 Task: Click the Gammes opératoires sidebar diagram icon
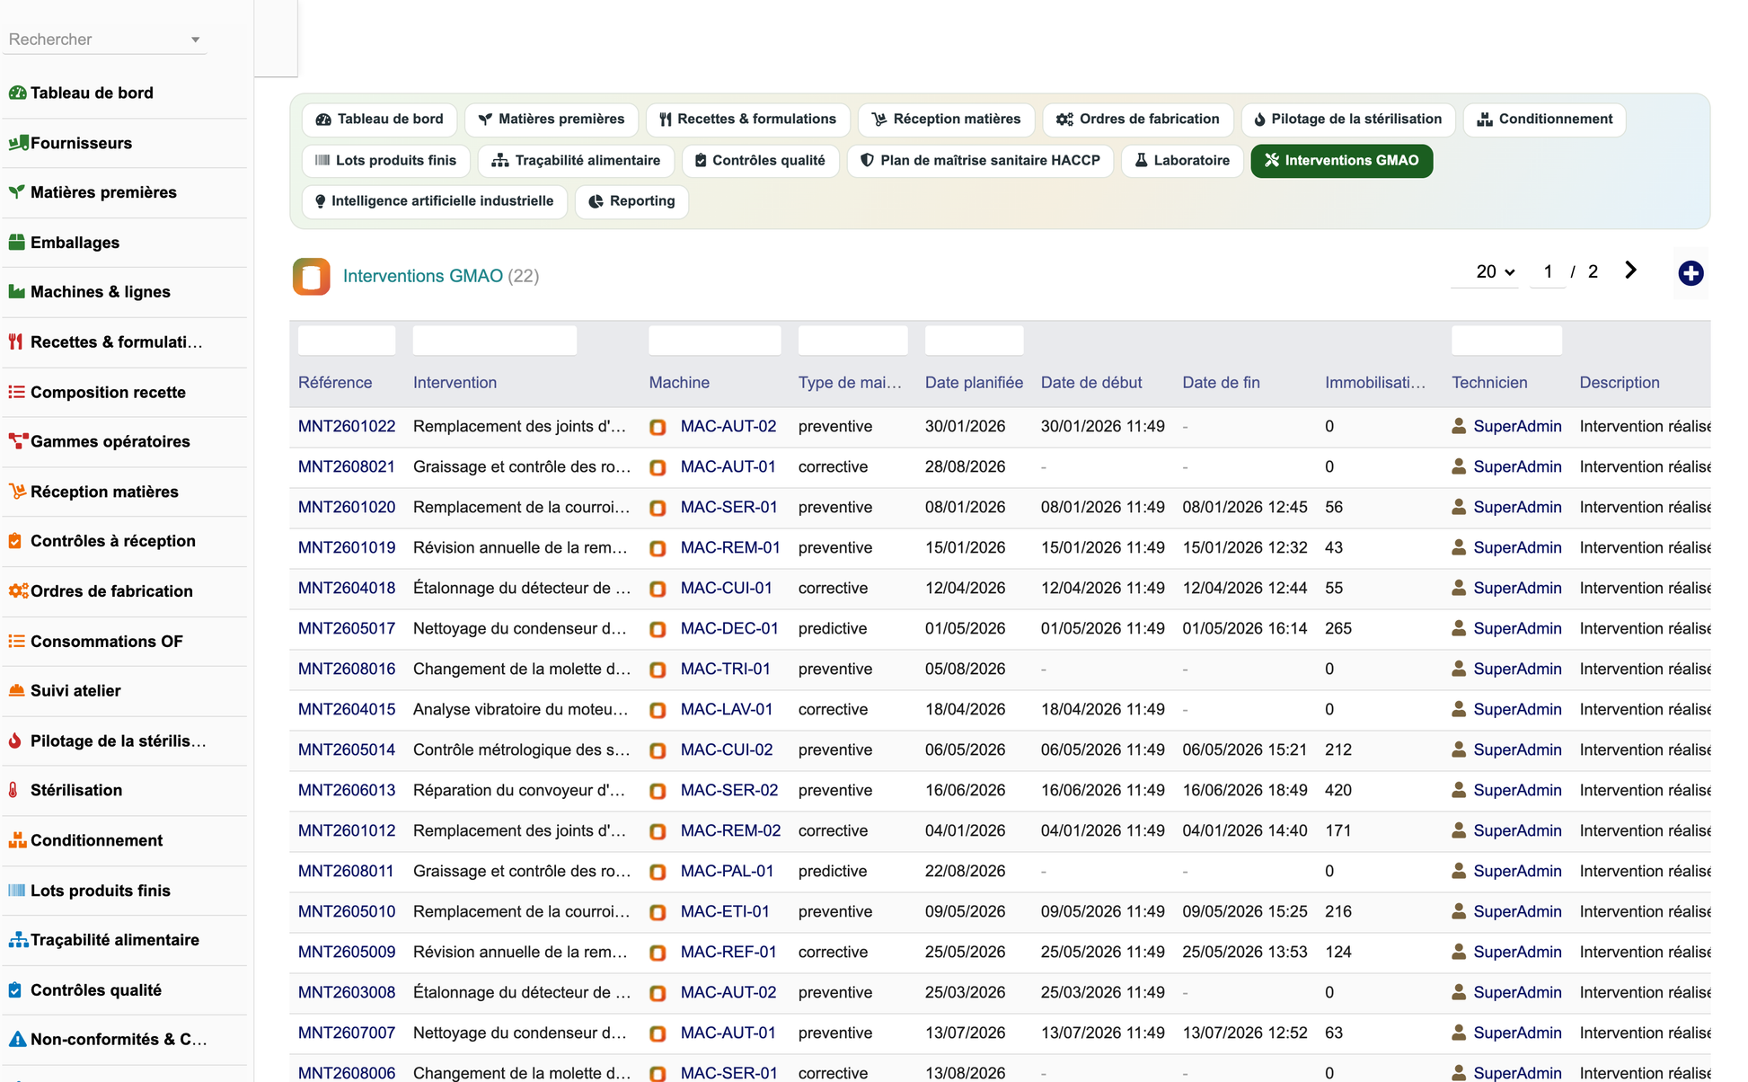(17, 441)
